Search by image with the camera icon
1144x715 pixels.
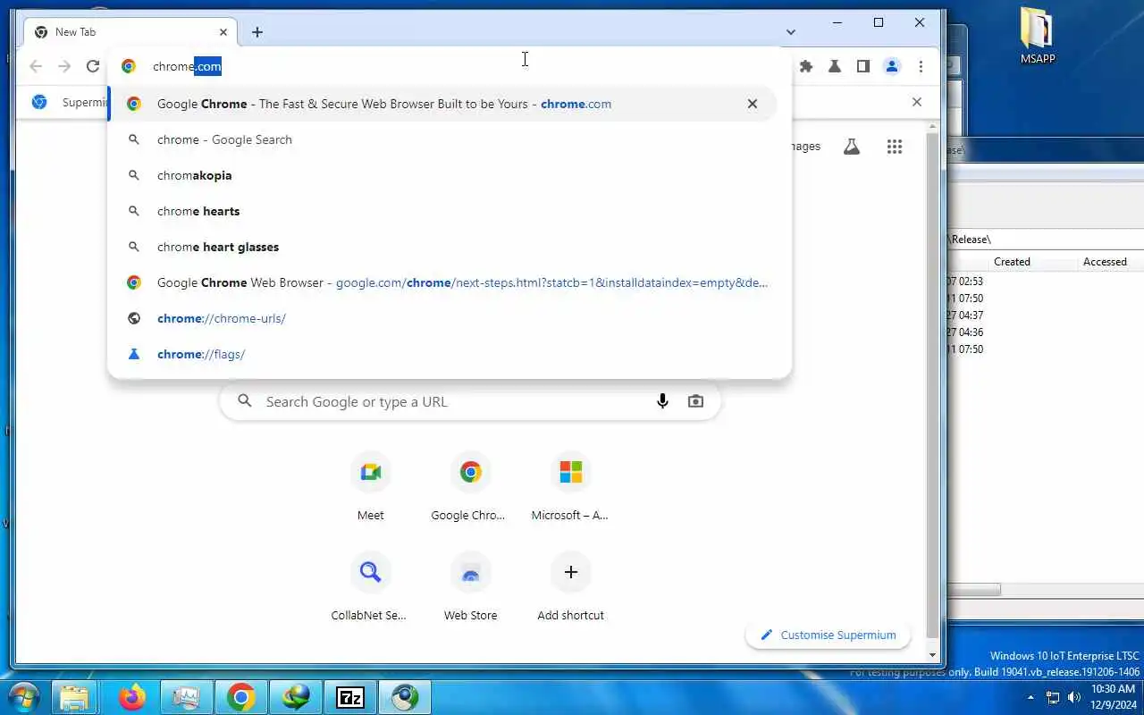695,401
